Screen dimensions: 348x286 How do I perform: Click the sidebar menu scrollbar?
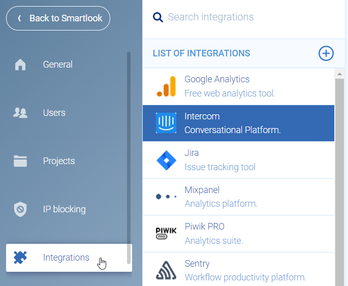[x=129, y=158]
